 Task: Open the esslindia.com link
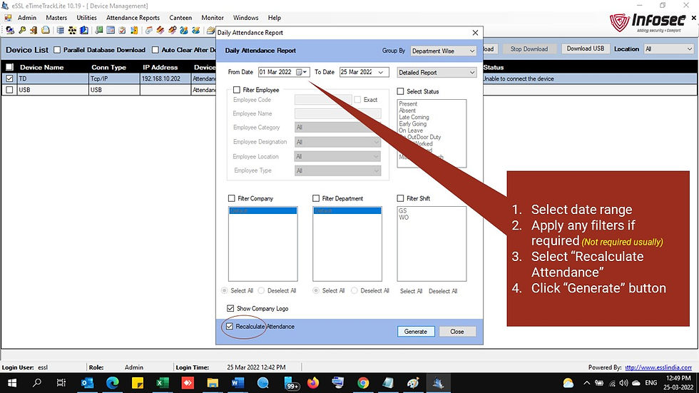(658, 367)
